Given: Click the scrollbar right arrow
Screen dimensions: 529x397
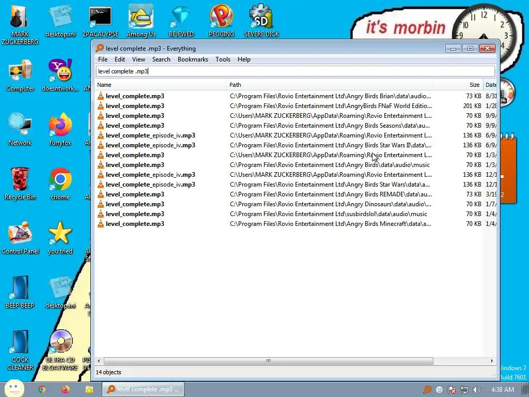Looking at the screenshot, I should point(492,361).
